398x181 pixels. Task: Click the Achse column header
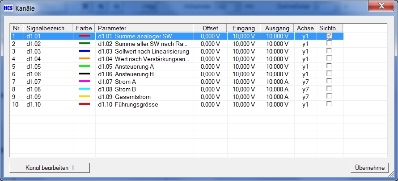(305, 28)
